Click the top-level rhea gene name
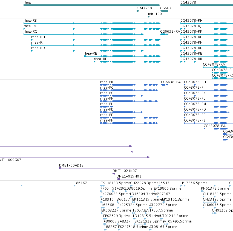Screen dimensions: 233x231 coord(27,2)
